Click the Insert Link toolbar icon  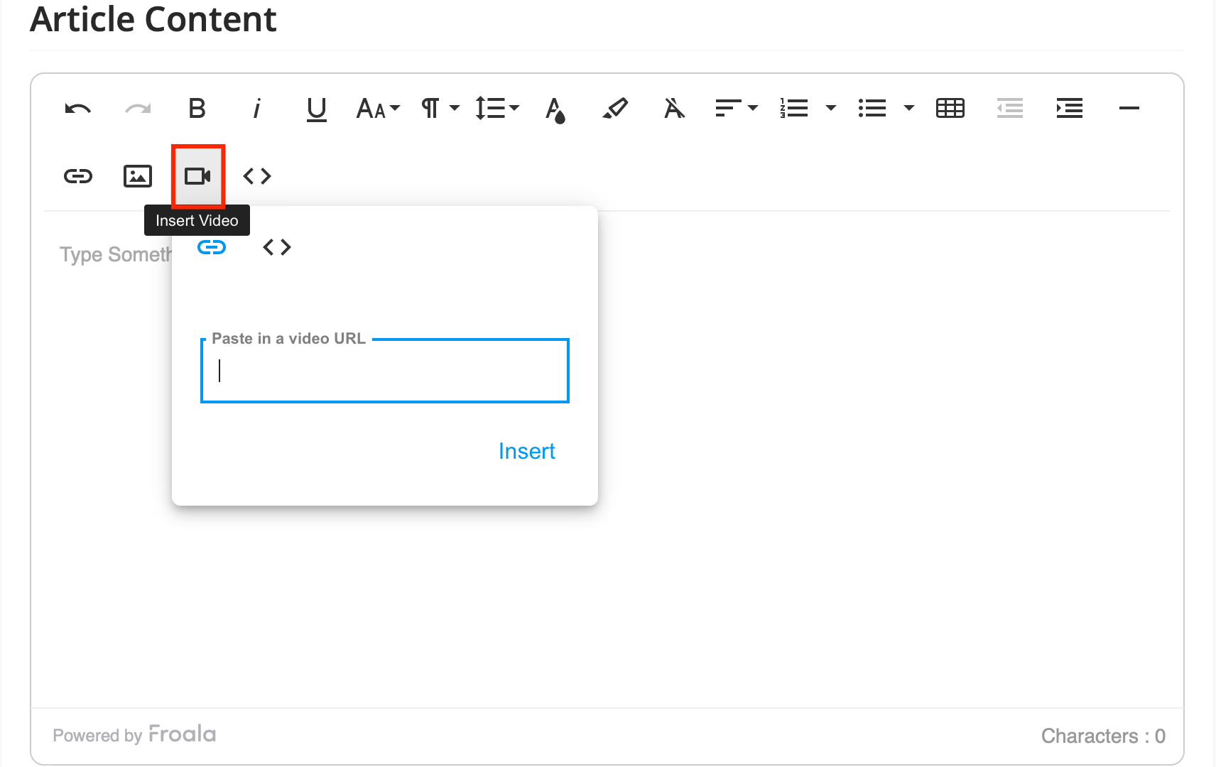pyautogui.click(x=78, y=176)
